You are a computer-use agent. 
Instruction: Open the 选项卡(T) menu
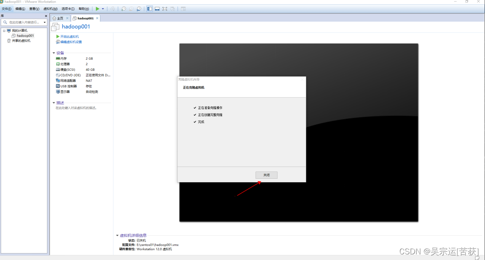tap(68, 9)
